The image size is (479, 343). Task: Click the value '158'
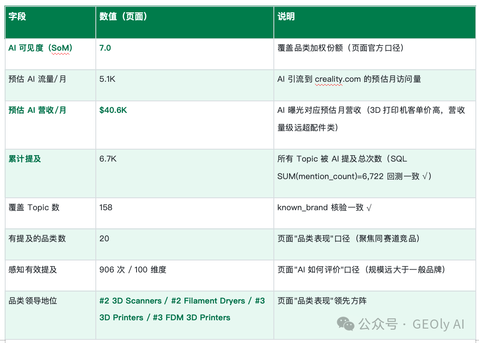106,207
